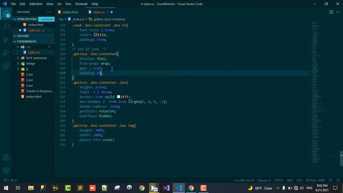Open the notifications bell in status bar

[338, 180]
